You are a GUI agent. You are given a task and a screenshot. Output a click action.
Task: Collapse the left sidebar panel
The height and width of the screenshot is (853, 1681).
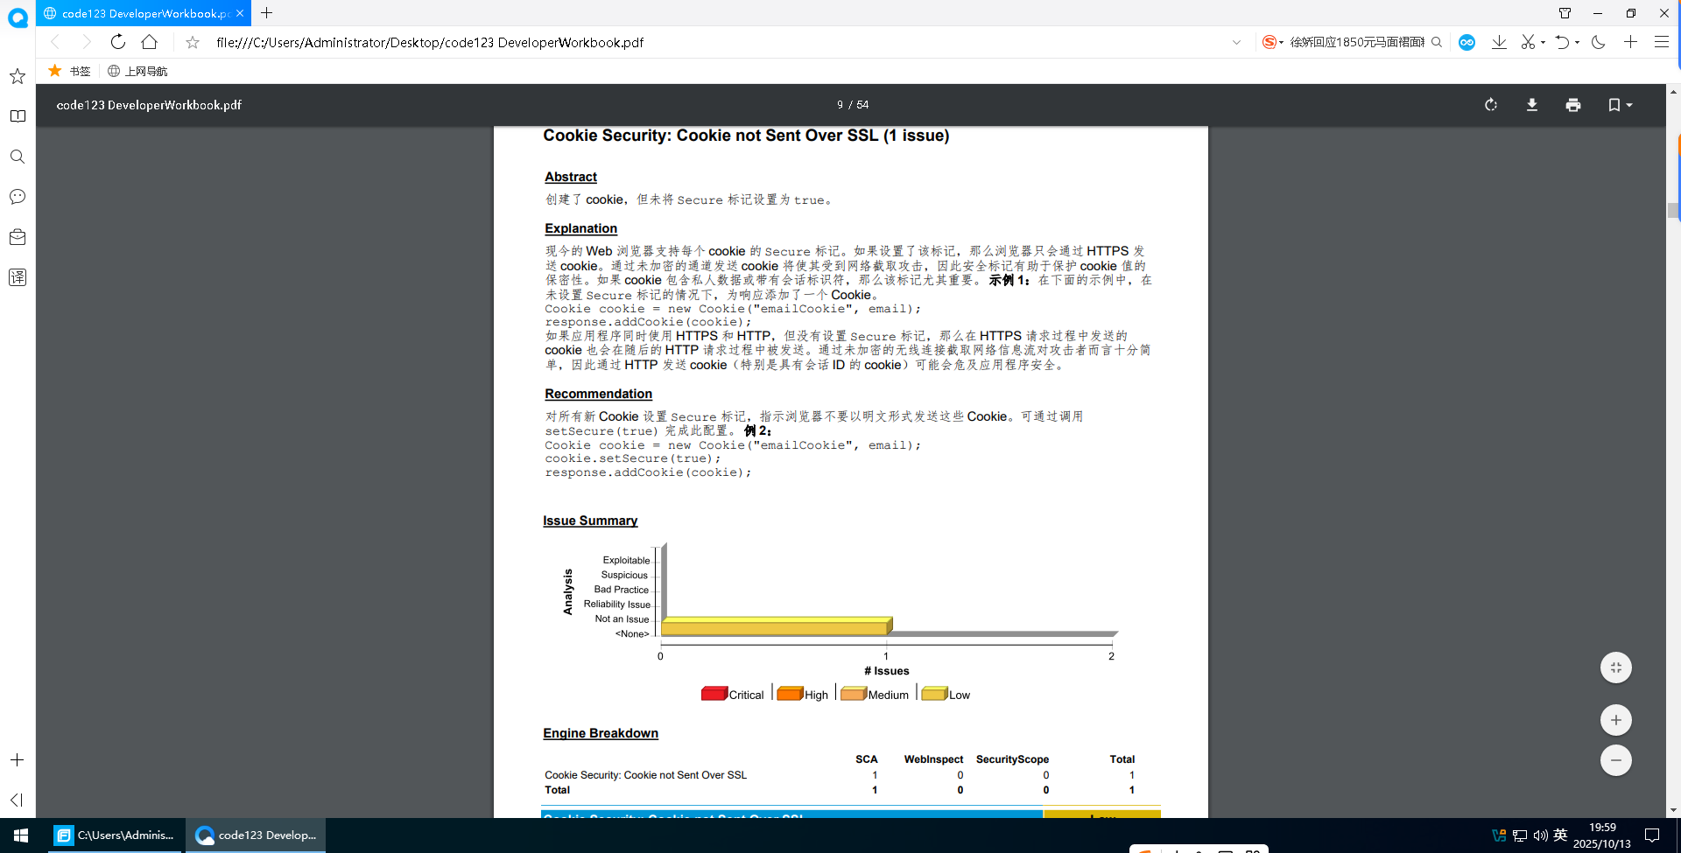click(x=17, y=800)
